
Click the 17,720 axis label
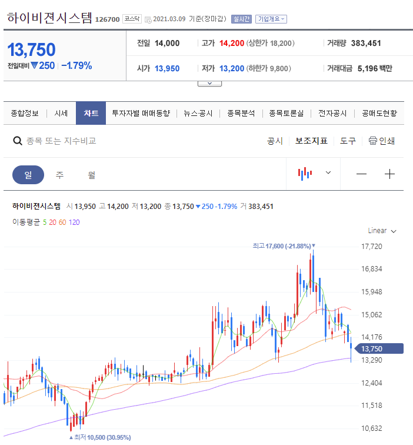click(372, 246)
